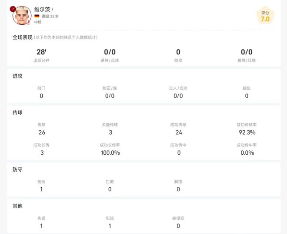Click the red number 7 jersey badge
This screenshot has width=287, height=234.
(13, 9)
